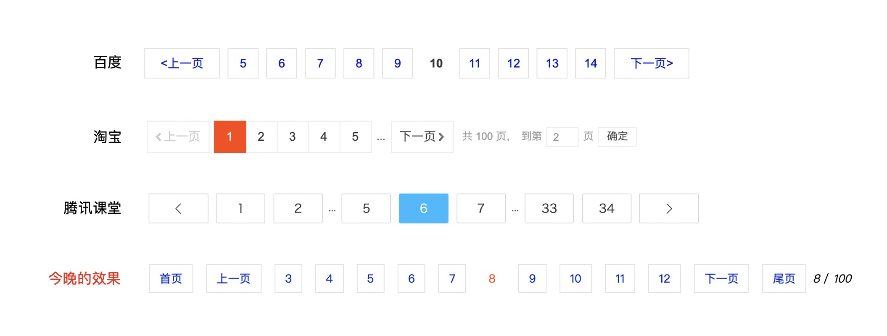887x336 pixels.
Task: Click Tencent row page 34
Action: 607,208
